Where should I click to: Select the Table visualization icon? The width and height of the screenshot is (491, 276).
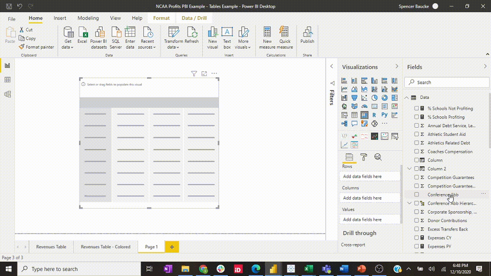(354, 115)
